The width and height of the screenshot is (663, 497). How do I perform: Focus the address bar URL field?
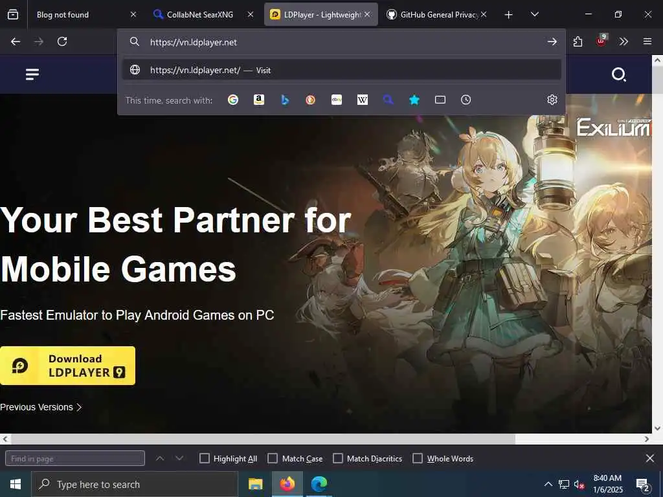pyautogui.click(x=343, y=42)
